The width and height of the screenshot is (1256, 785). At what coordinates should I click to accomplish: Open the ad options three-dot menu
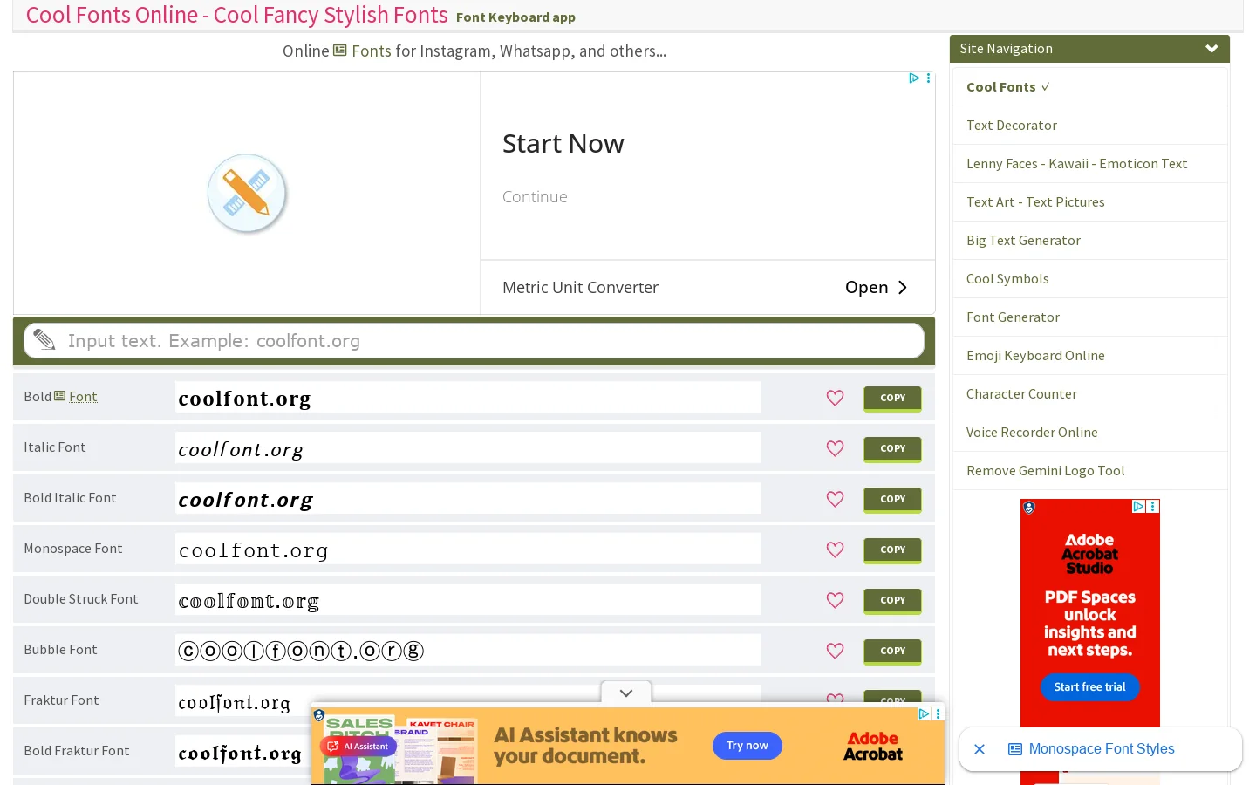click(x=928, y=78)
